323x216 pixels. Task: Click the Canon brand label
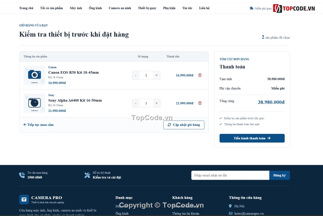coord(52,67)
